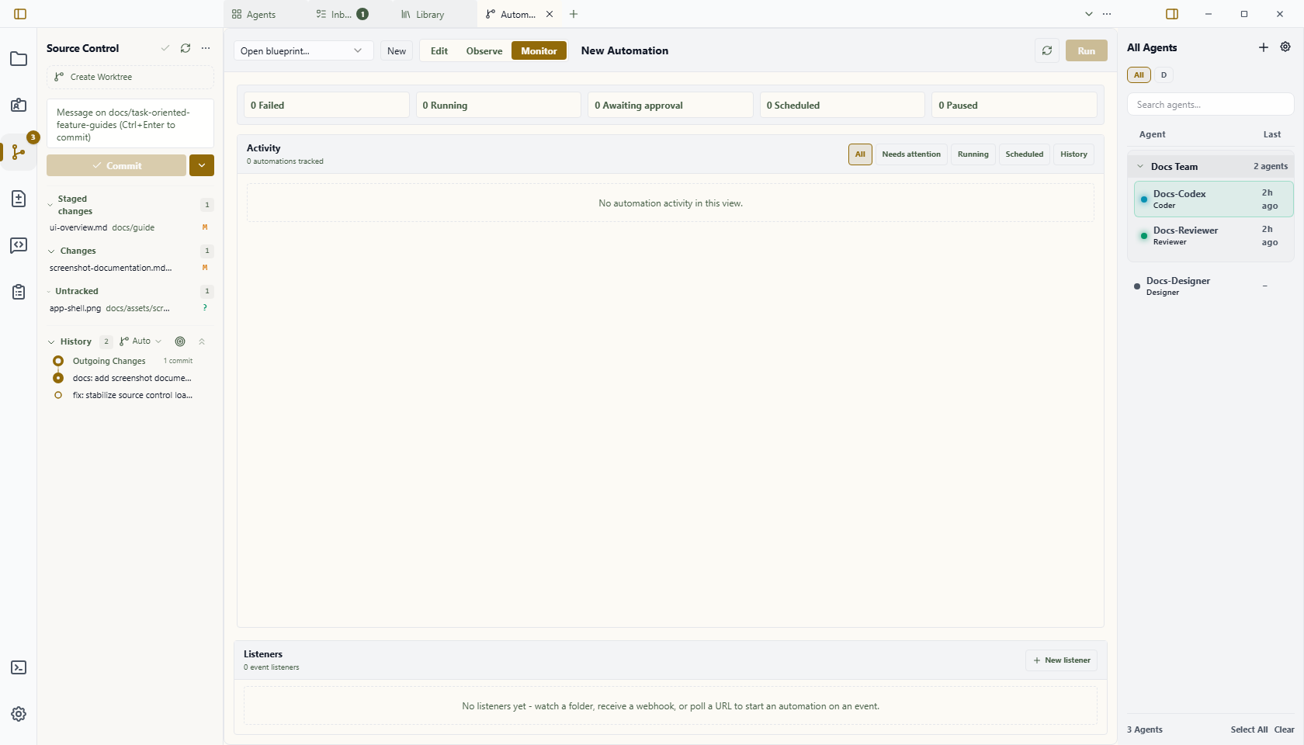Click the Source Control checkmark commit icon

165,48
